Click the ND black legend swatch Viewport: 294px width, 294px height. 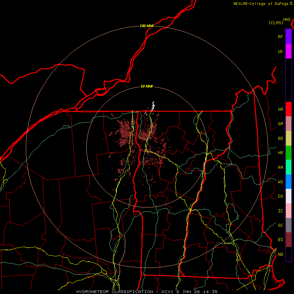(288, 254)
